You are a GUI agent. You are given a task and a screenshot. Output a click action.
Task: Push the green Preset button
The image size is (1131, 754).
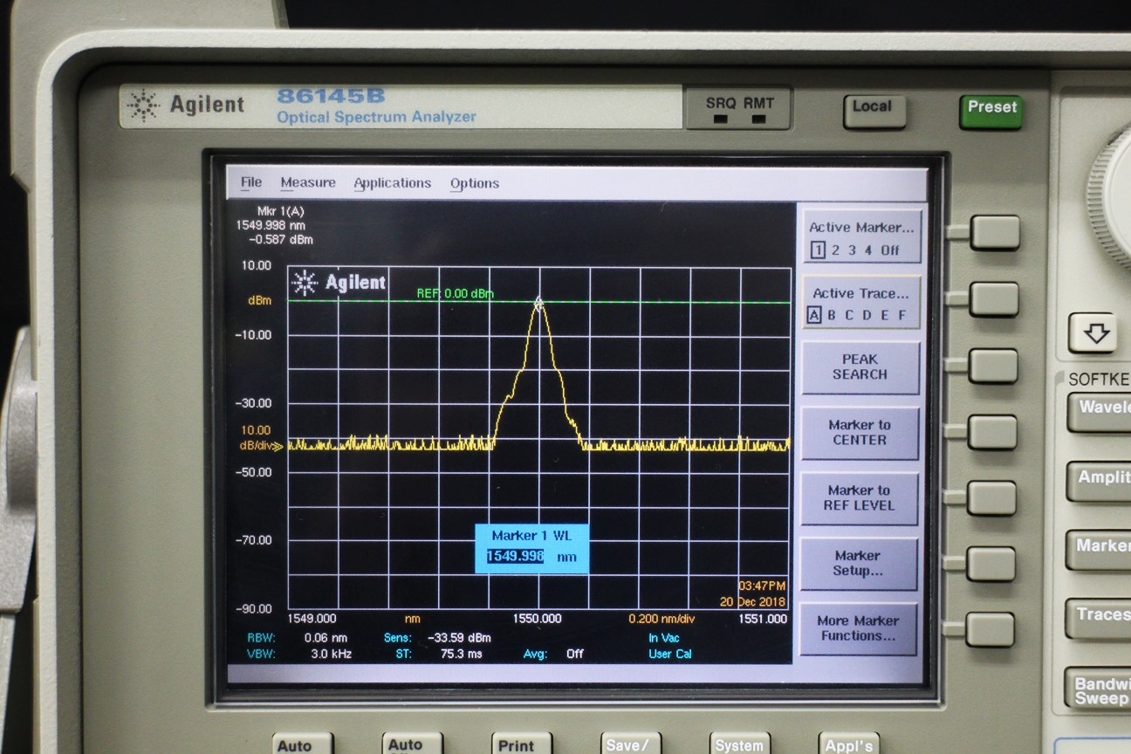coord(991,110)
